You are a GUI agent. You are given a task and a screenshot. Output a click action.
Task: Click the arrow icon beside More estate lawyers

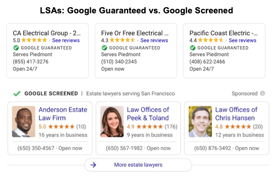click(94, 165)
